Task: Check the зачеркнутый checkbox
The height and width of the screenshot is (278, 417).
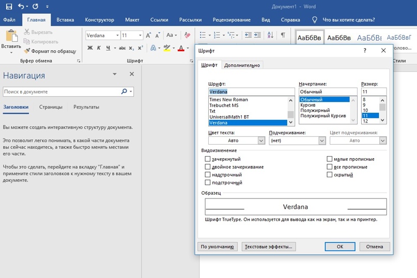Action: click(x=207, y=159)
